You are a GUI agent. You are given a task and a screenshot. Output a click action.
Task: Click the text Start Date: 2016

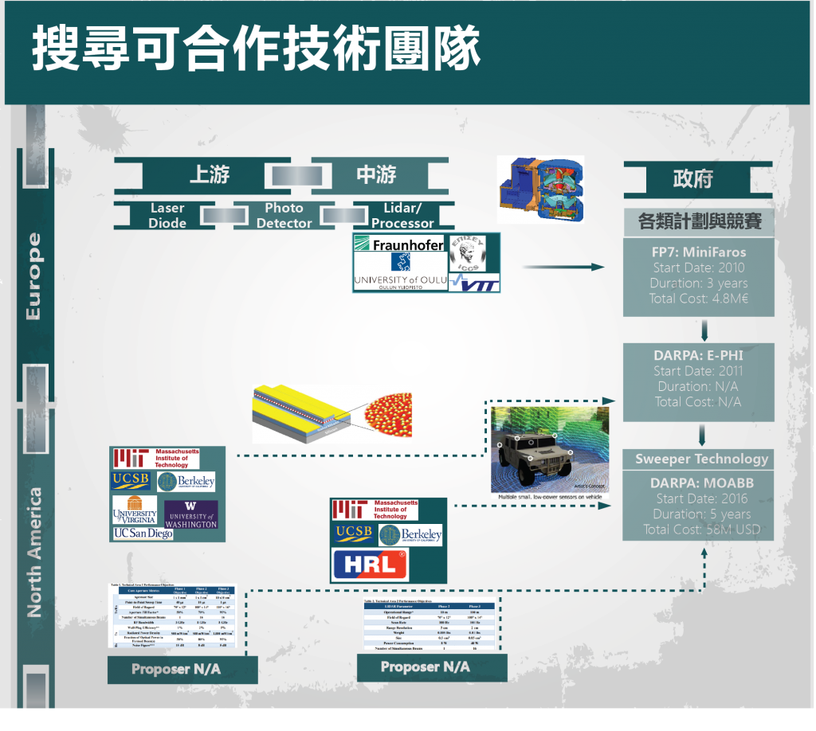[x=702, y=498]
